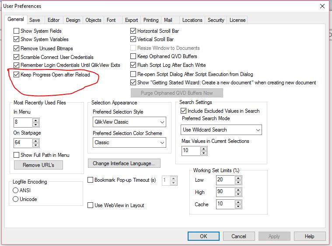
Task: Toggle Scramble Connect User Credentials
Action: (x=16, y=57)
